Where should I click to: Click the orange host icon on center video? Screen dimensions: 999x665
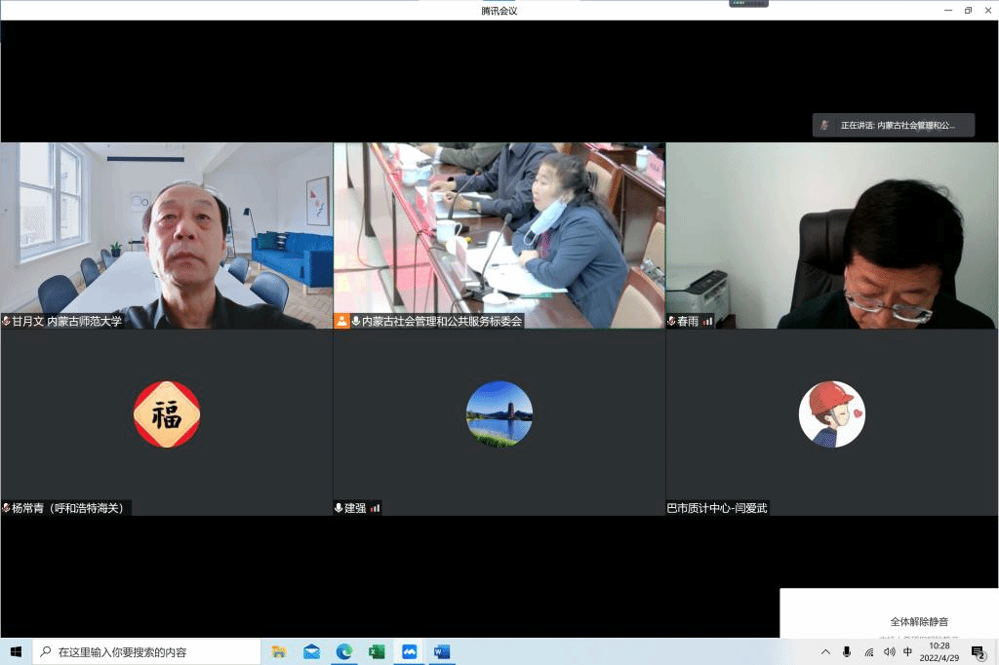coord(341,321)
